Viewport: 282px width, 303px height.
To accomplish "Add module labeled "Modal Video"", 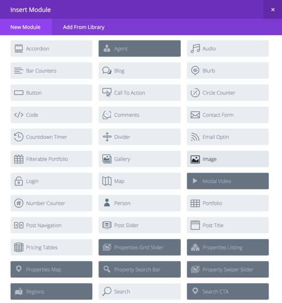I will pyautogui.click(x=228, y=181).
